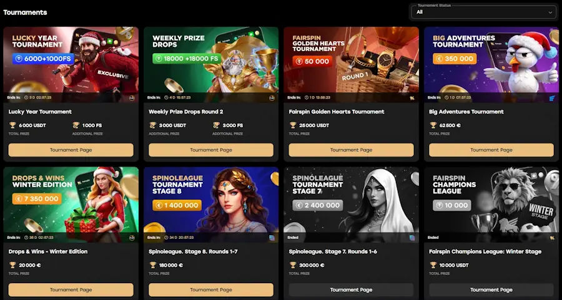Image resolution: width=562 pixels, height=300 pixels.
Task: Click the trophy icon beside 1000 FS
Action: 76,125
